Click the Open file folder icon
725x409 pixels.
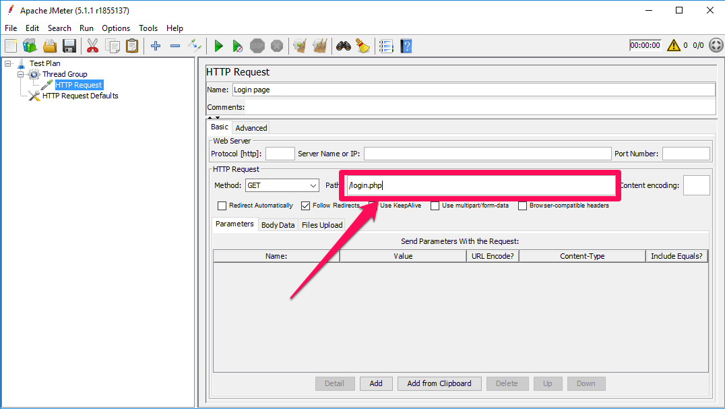(50, 46)
